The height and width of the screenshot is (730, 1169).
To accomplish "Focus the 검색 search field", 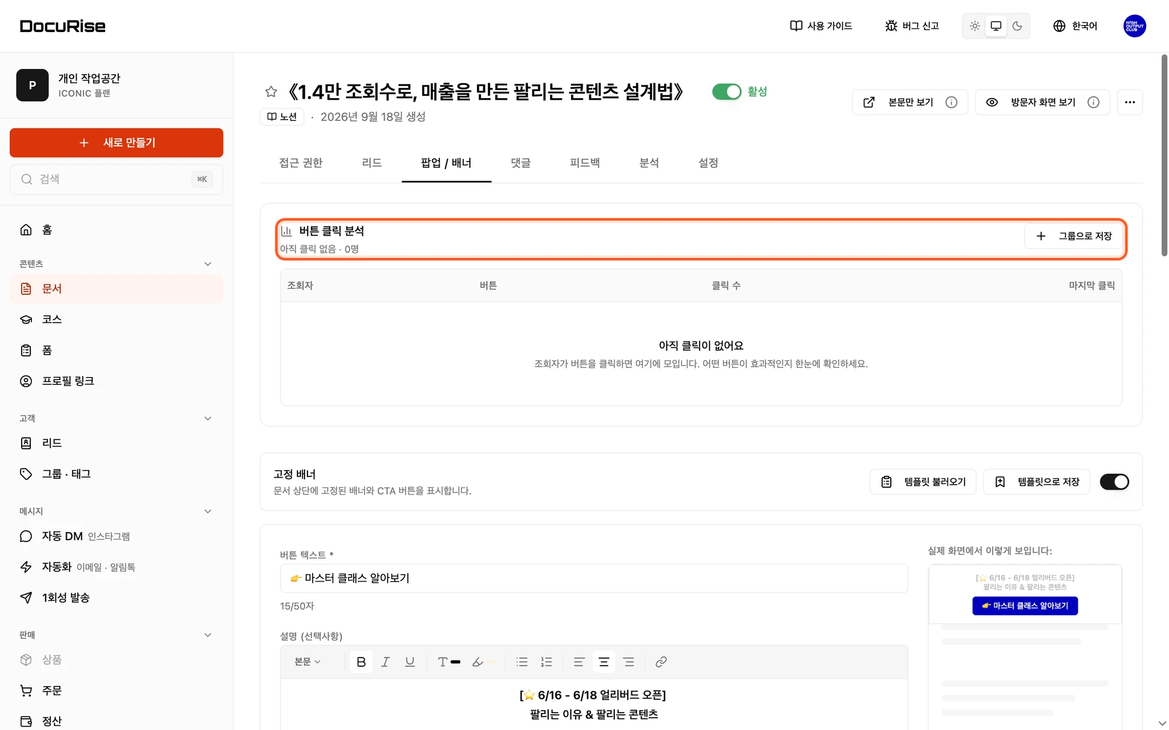I will click(x=116, y=179).
